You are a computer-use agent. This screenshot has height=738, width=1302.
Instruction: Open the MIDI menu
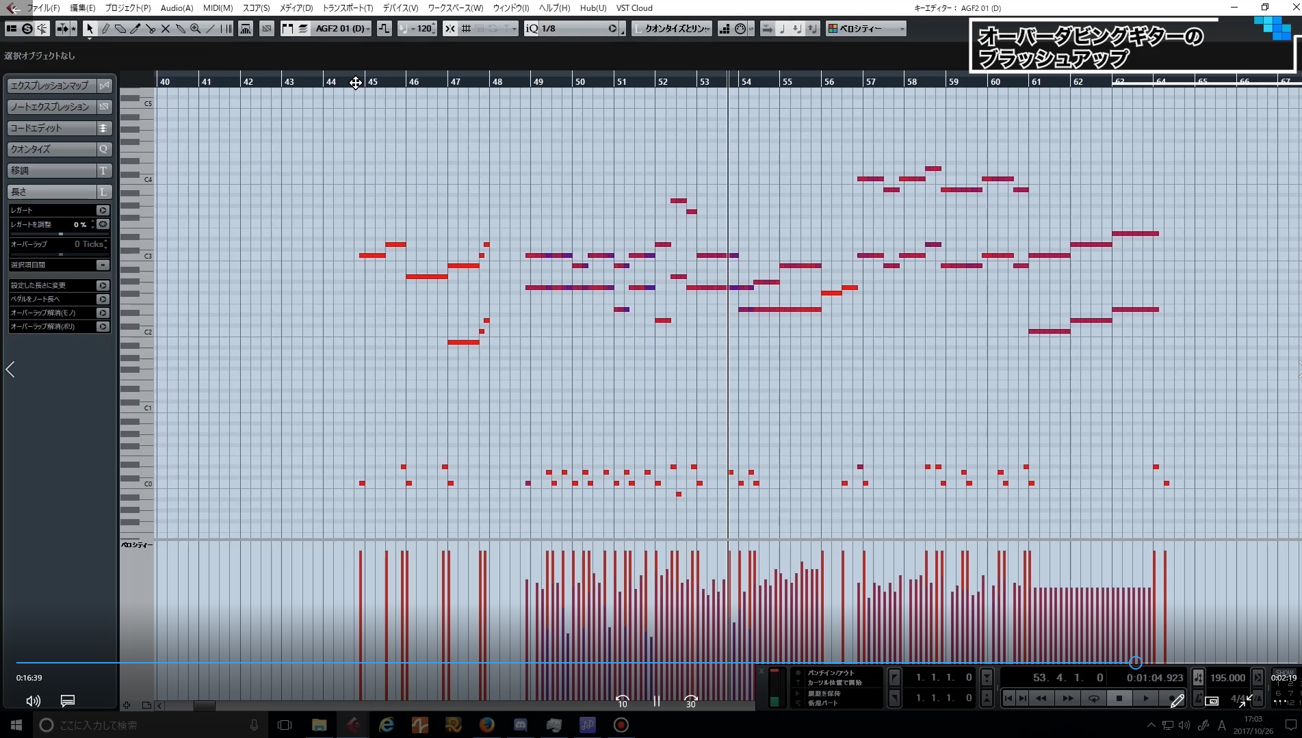(218, 8)
